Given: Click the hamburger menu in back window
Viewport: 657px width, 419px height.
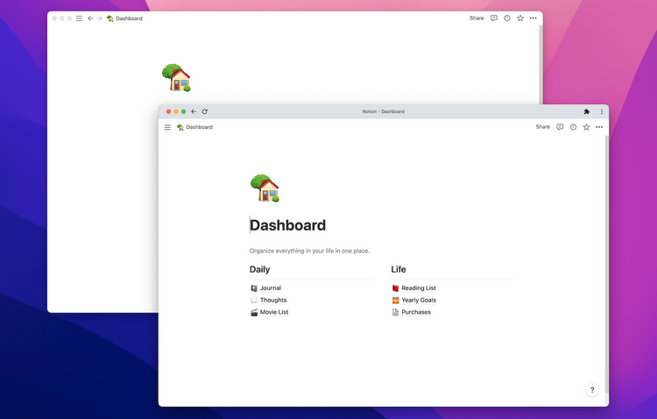Looking at the screenshot, I should [79, 18].
